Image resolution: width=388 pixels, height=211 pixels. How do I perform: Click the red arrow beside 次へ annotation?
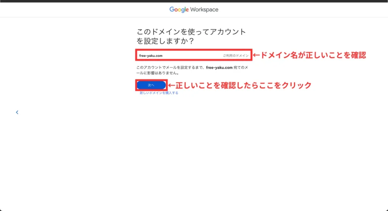[171, 85]
